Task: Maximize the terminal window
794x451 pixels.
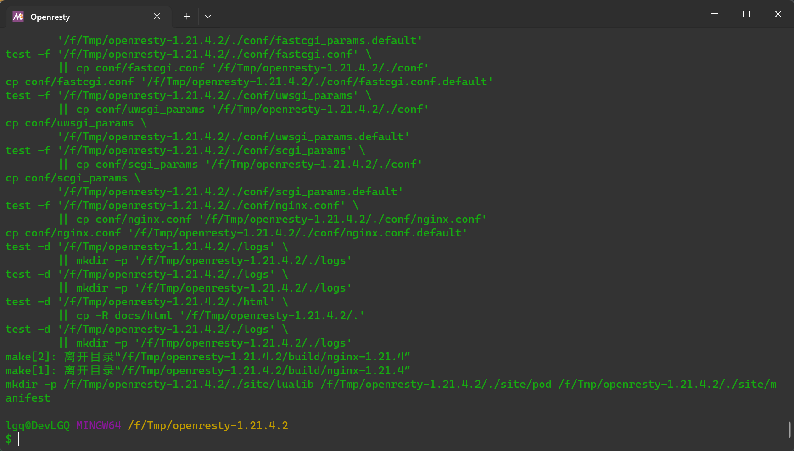Action: tap(746, 14)
